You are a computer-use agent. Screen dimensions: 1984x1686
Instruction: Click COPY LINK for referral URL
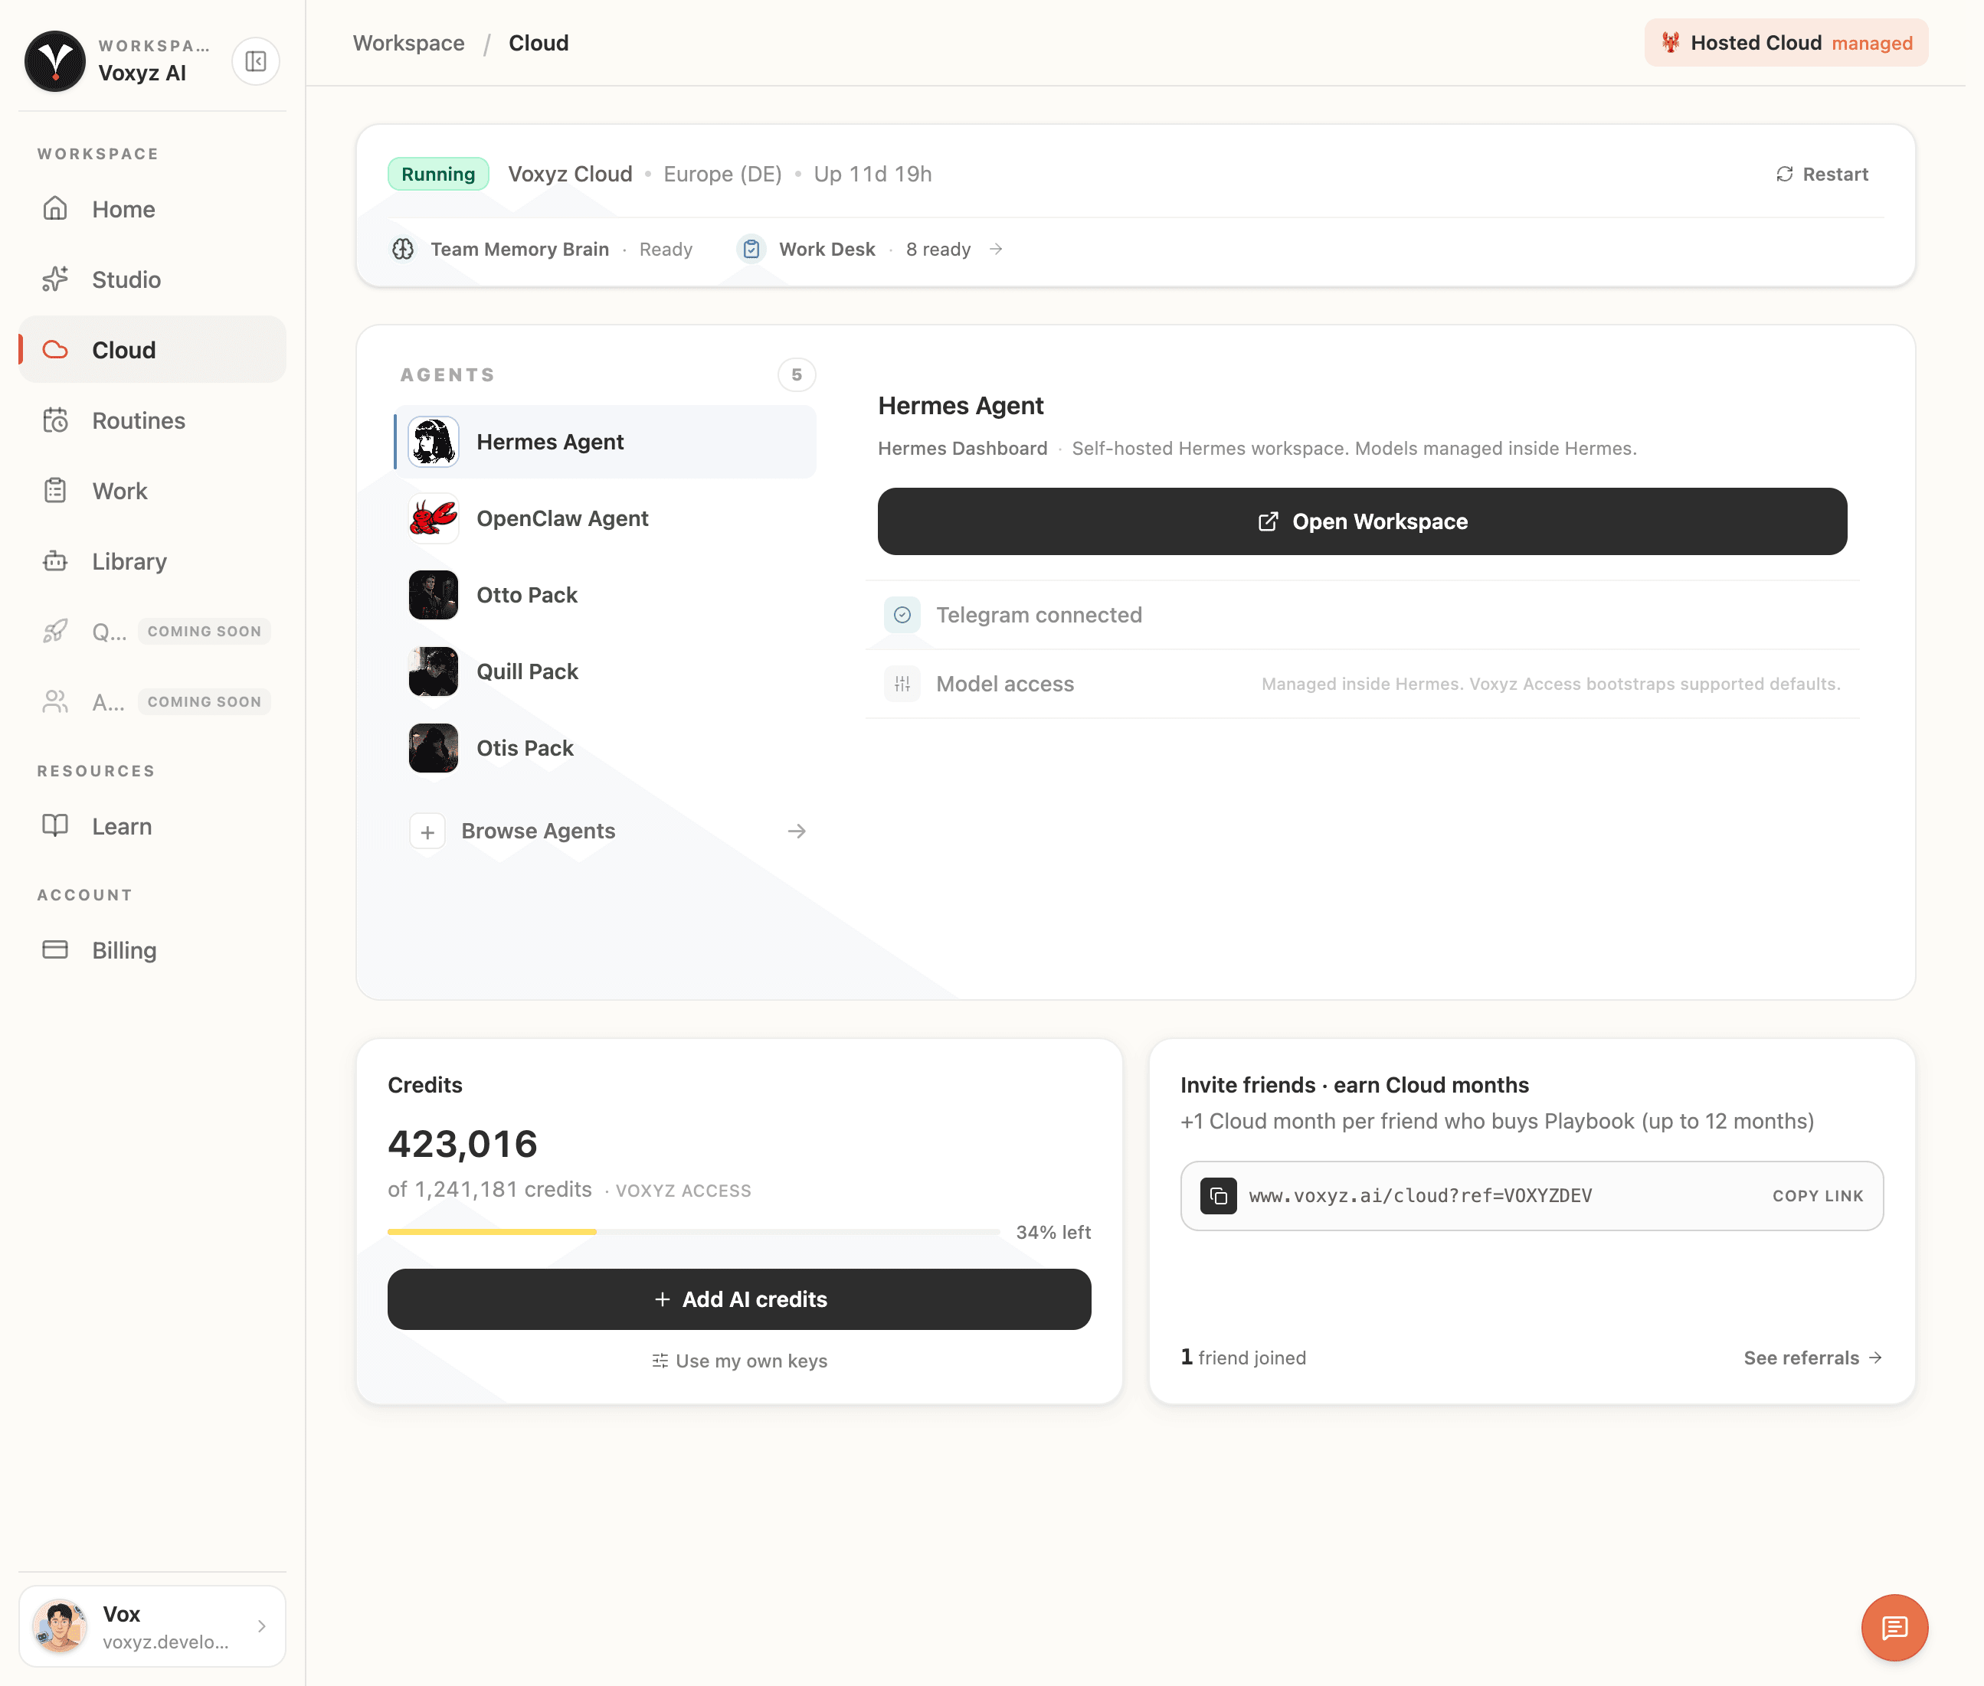tap(1818, 1196)
